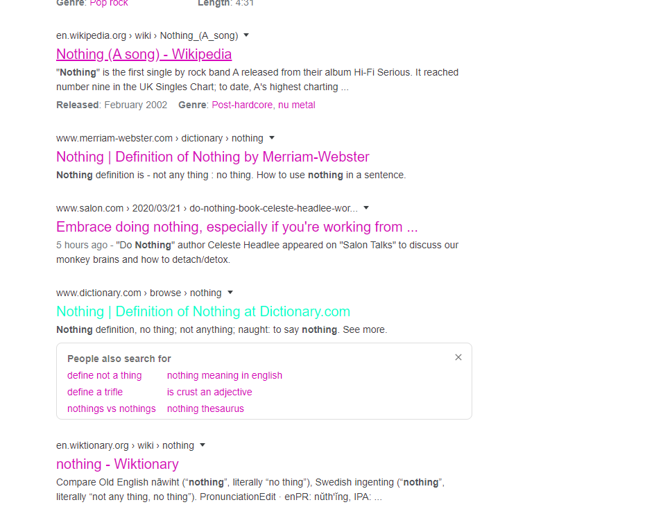The image size is (654, 516).
Task: Expand dropdown arrow next to Nothing_(A_song) URL
Action: pos(246,35)
